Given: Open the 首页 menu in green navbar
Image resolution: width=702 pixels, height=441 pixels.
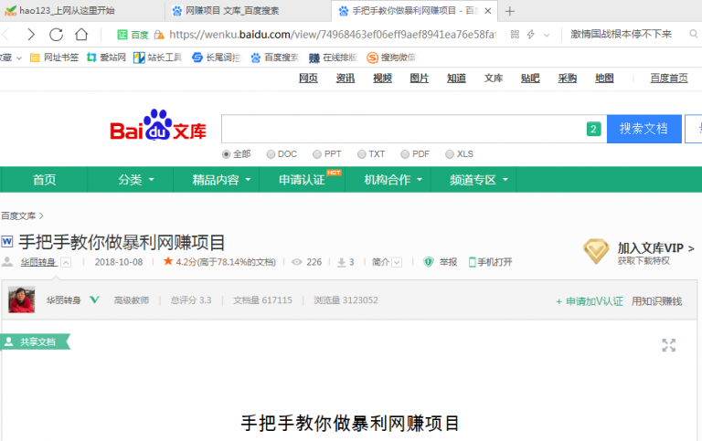Looking at the screenshot, I should (x=44, y=180).
